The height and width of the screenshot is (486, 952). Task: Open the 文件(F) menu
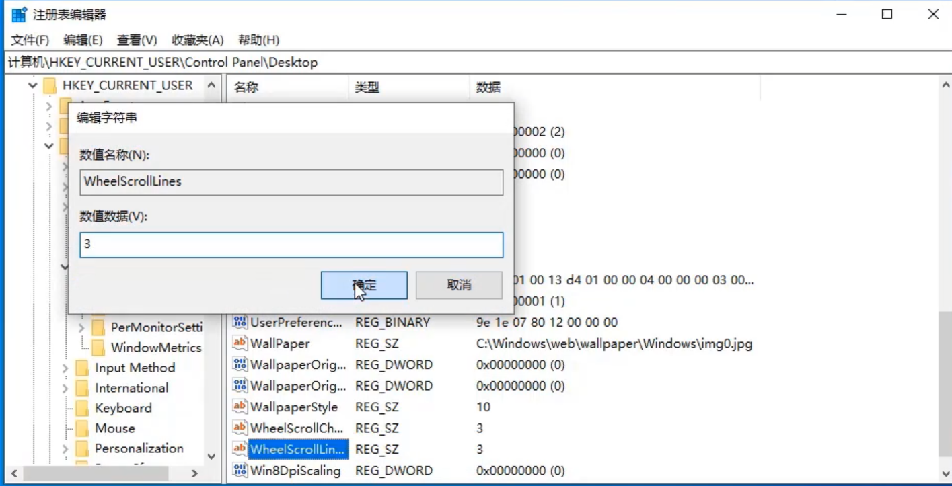click(30, 40)
